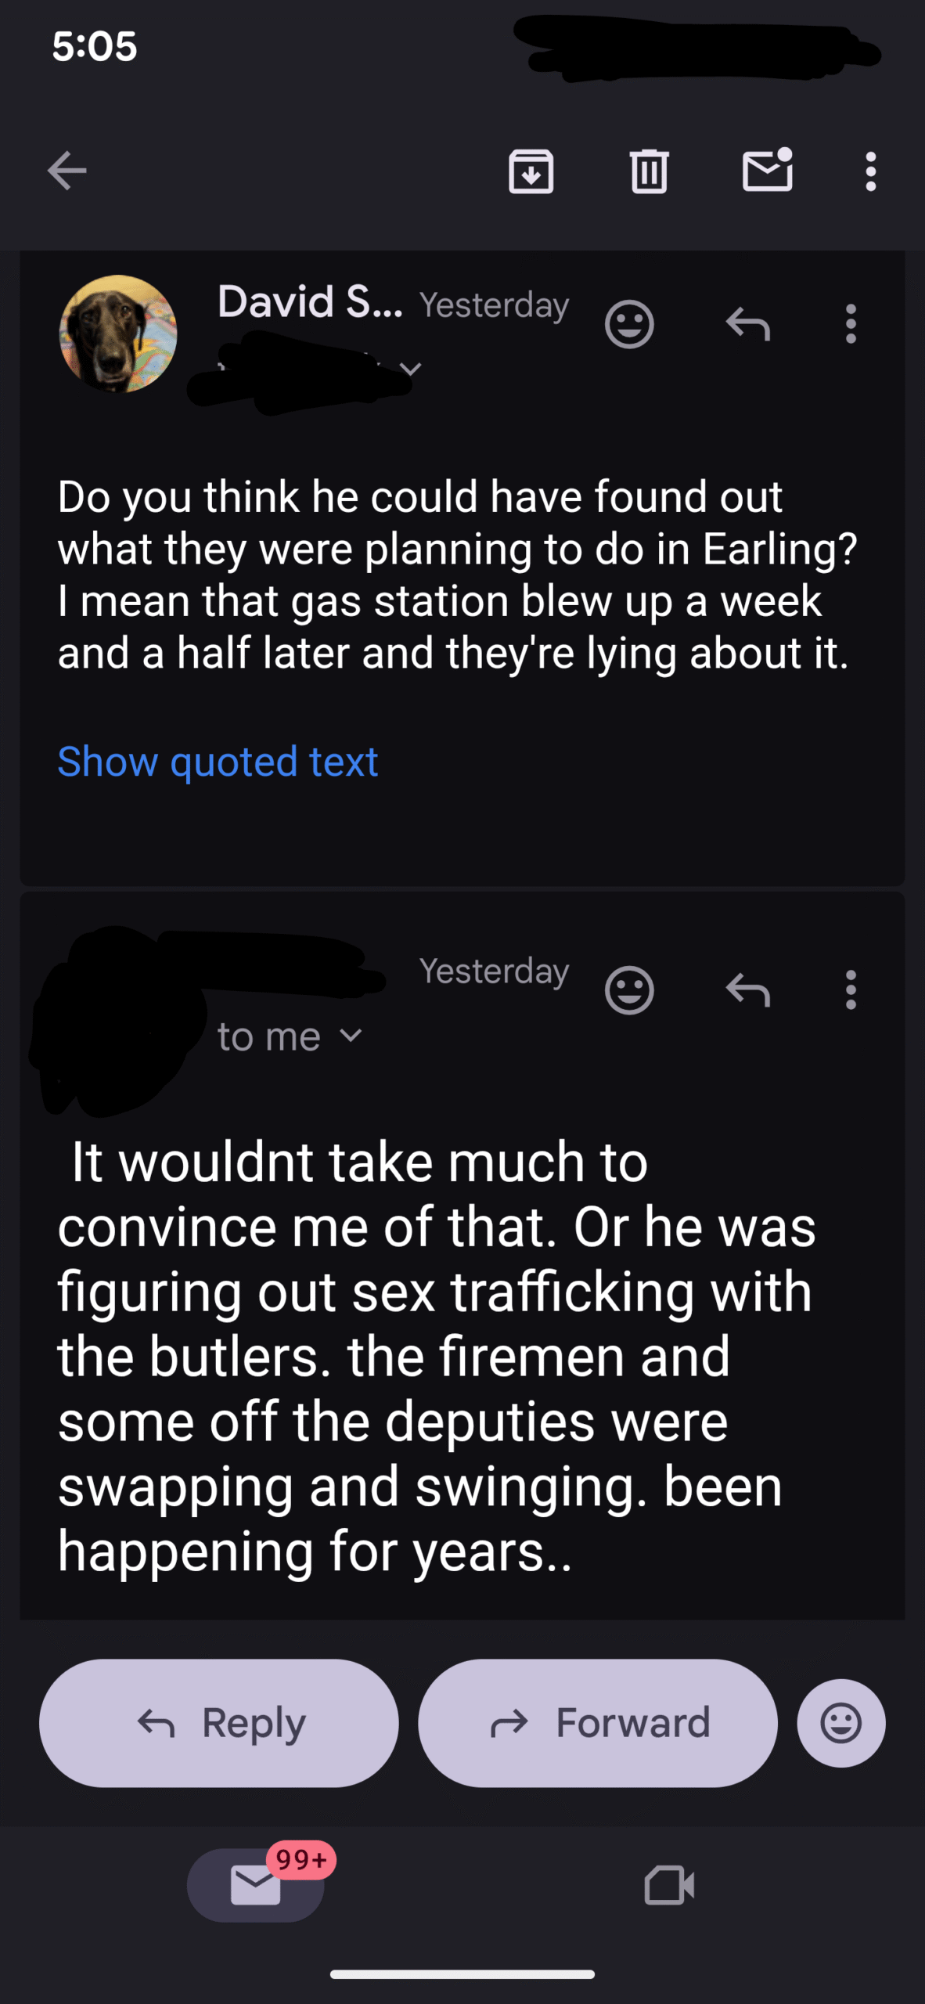The width and height of the screenshot is (925, 2004).
Task: Reply to second message using arrow icon
Action: pyautogui.click(x=748, y=990)
